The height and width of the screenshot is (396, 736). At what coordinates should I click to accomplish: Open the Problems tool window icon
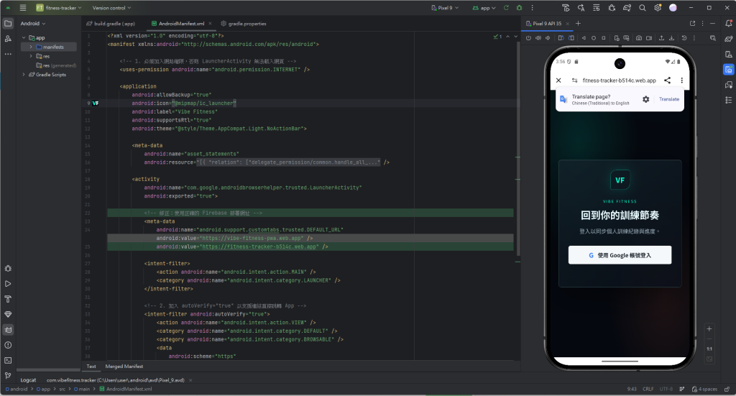pyautogui.click(x=8, y=345)
